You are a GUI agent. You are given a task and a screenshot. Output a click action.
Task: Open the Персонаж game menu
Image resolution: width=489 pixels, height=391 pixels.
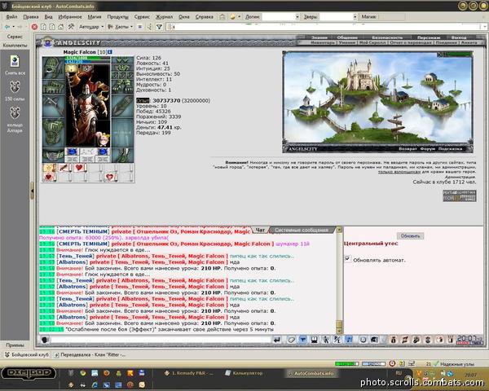click(429, 37)
